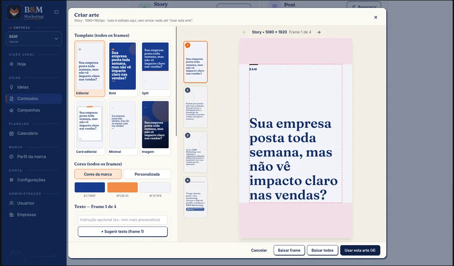The image size is (454, 266).
Task: Click the 'Cores (todos os frames)' heading
Action: 98,164
